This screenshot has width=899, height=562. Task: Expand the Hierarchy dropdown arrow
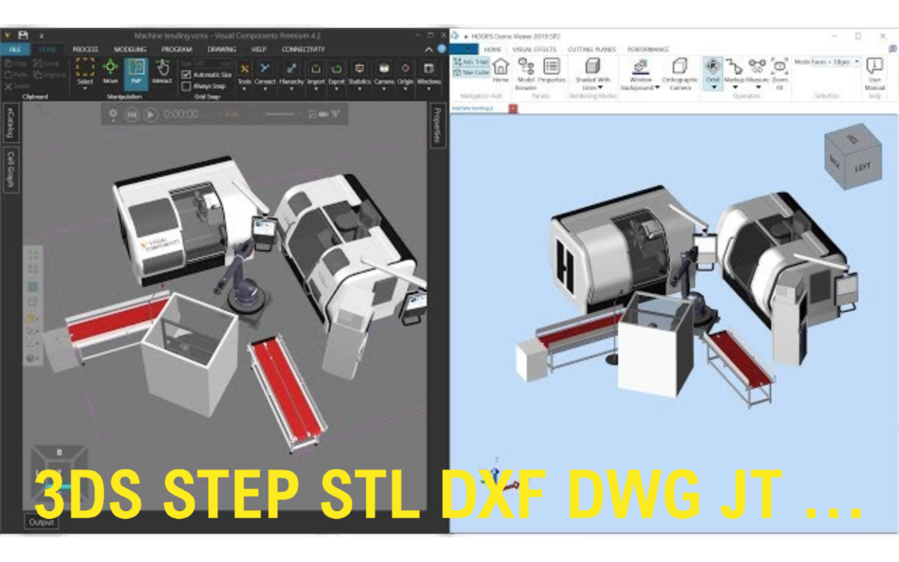(291, 89)
